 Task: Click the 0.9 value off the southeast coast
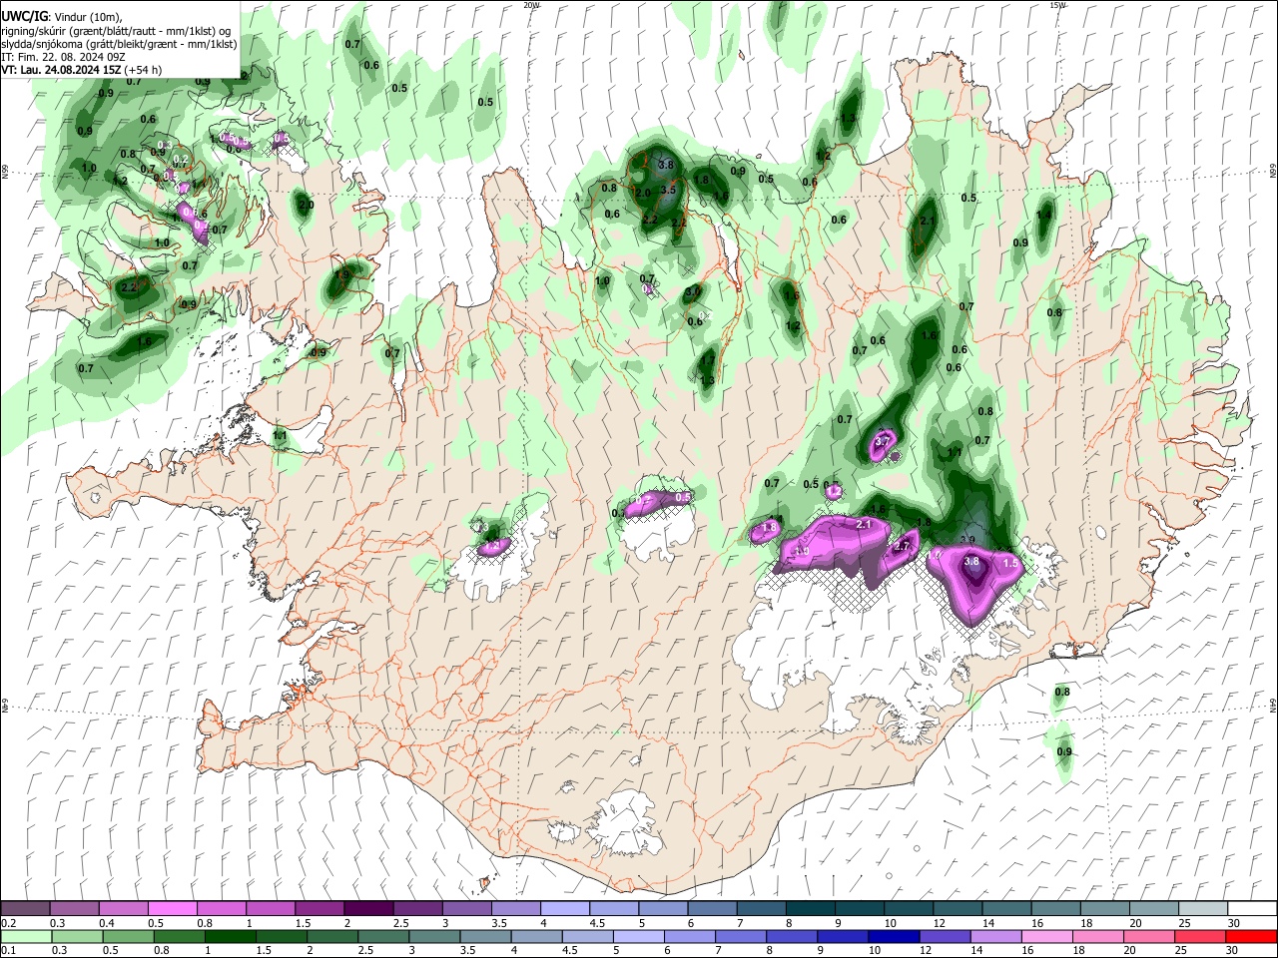pos(1064,751)
